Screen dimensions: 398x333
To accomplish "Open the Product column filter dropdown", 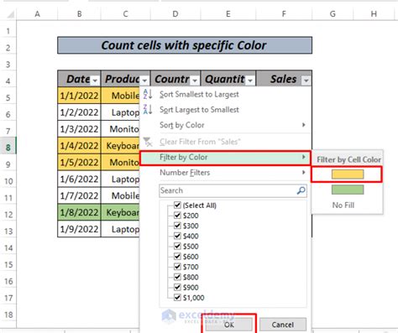I will (144, 81).
